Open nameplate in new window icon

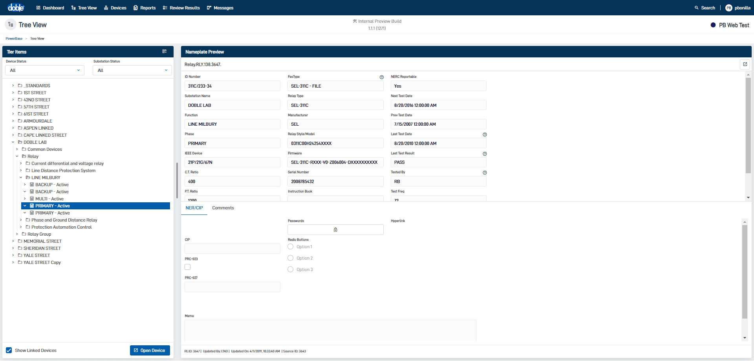pos(745,64)
